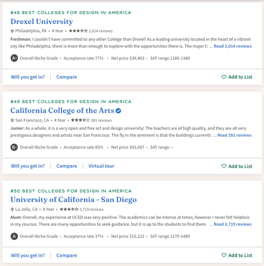This screenshot has height=266, width=264.
Task: Click the B- Niche grade badge
Action: pos(14,147)
